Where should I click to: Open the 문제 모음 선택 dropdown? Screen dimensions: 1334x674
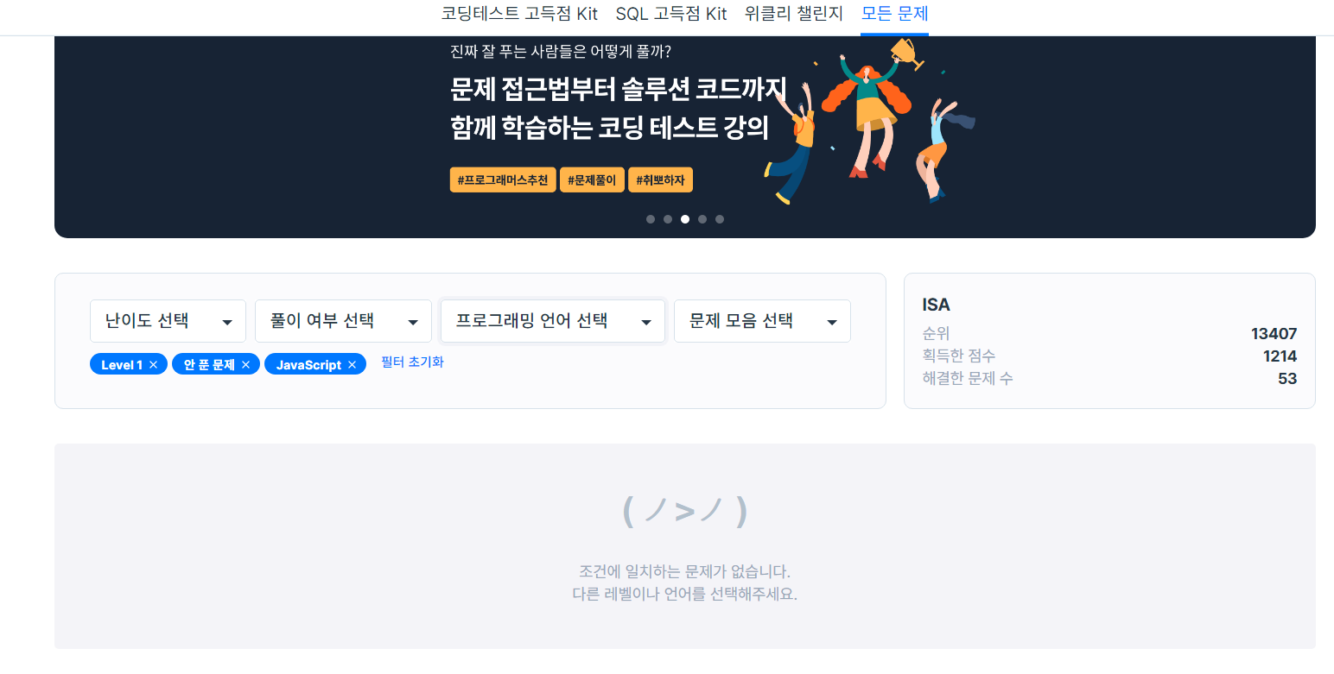[x=762, y=321]
